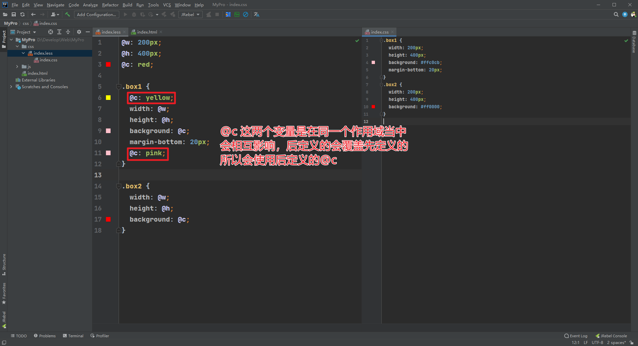The height and width of the screenshot is (346, 638).
Task: Click the LF line separator indicator
Action: click(586, 342)
